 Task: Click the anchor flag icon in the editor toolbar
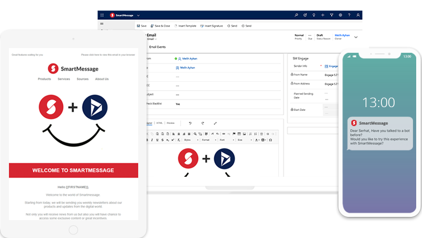(234, 134)
